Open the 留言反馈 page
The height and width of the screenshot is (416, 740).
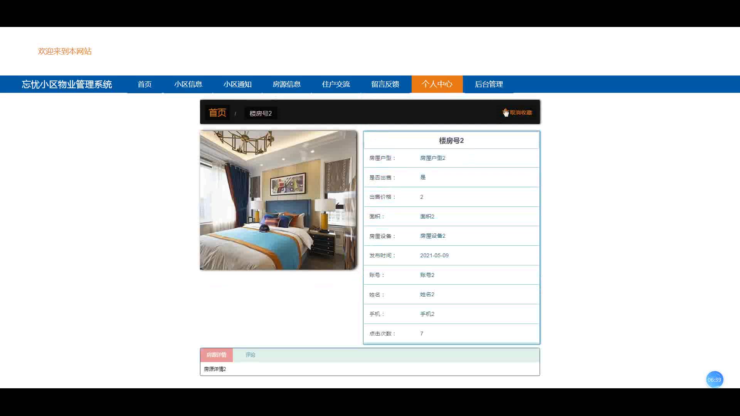pos(385,84)
